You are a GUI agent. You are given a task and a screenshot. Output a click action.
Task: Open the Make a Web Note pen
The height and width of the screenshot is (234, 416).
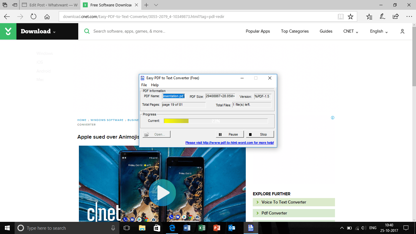point(382,17)
